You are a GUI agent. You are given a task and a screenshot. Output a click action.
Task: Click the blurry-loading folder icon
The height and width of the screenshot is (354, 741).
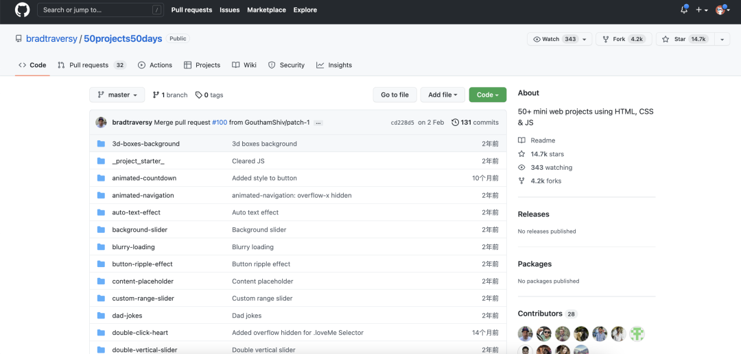(x=101, y=247)
